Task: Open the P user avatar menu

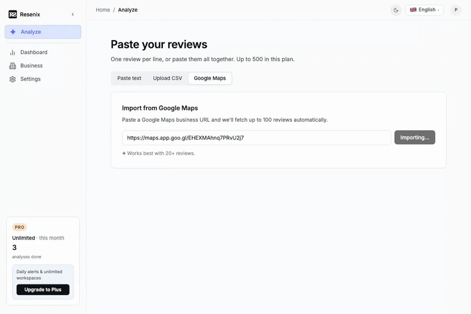Action: (x=456, y=10)
